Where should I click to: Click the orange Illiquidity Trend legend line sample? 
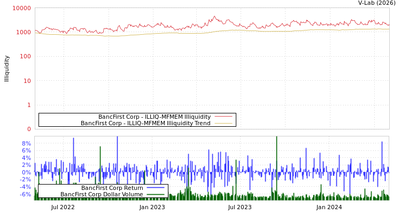[x=223, y=123]
